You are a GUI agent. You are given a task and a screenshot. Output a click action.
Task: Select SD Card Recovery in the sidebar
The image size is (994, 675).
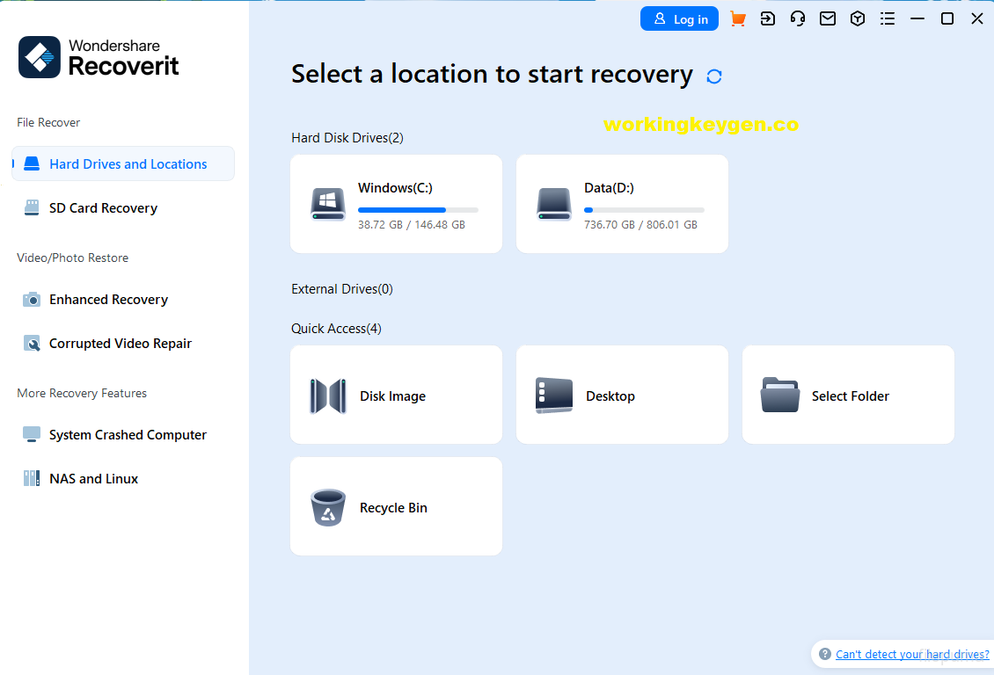(105, 207)
